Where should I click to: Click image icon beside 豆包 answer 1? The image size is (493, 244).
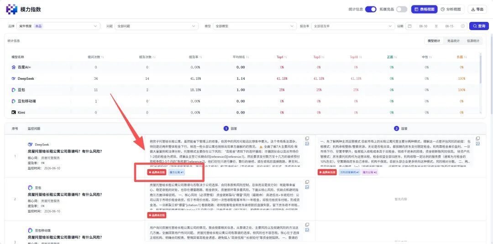click(307, 187)
